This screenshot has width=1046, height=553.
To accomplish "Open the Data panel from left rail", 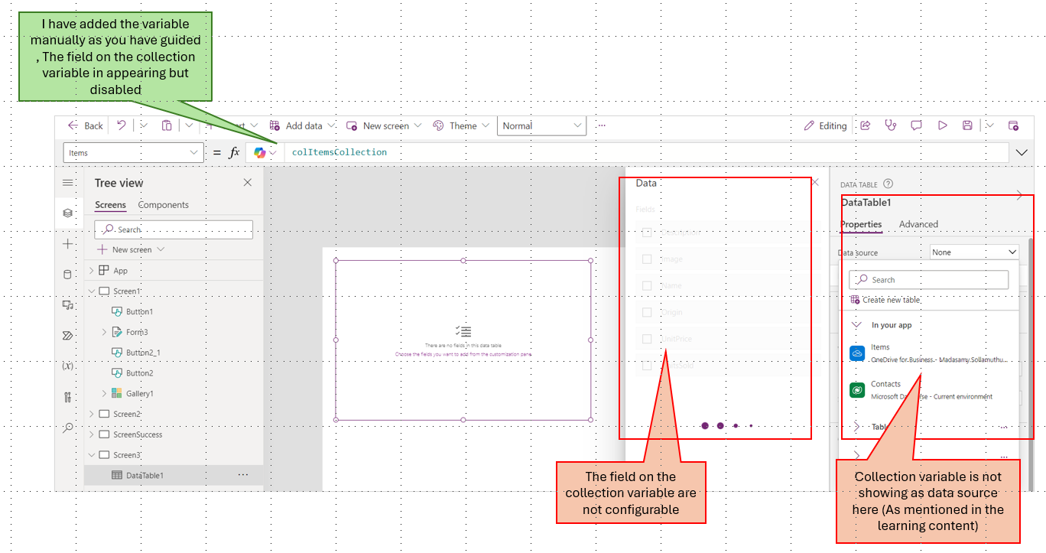I will coord(67,274).
